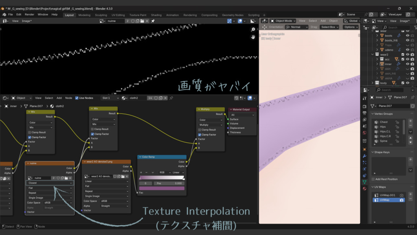Enable Add Rest Position checkbox
The height and width of the screenshot is (235, 417).
coord(373,179)
